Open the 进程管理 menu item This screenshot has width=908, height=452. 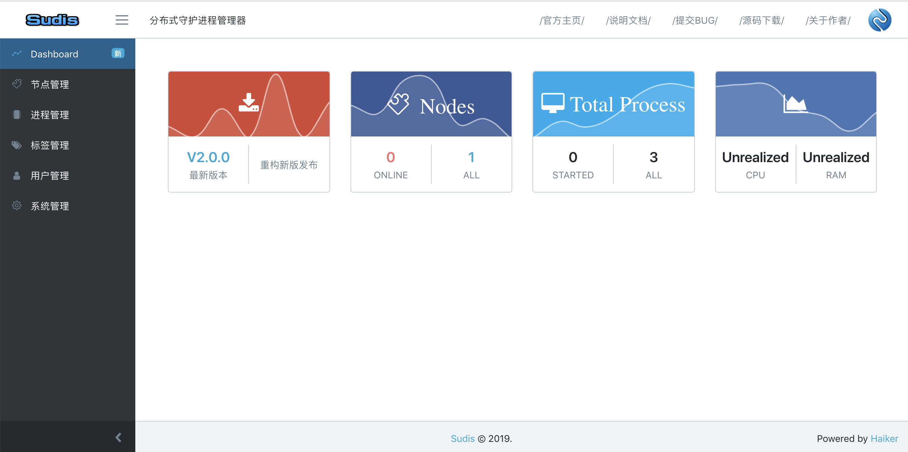coord(50,115)
